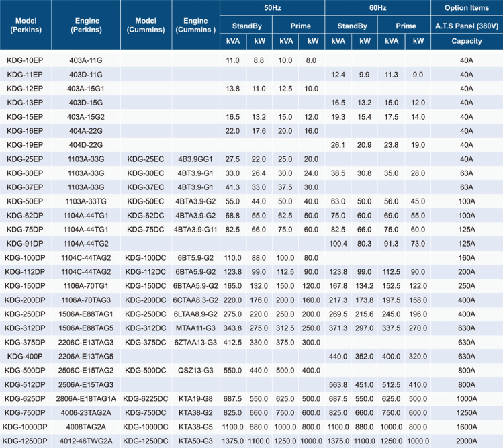The image size is (503, 448).
Task: Select Cummins engine 6ZTAA13-G3
Action: (x=195, y=343)
